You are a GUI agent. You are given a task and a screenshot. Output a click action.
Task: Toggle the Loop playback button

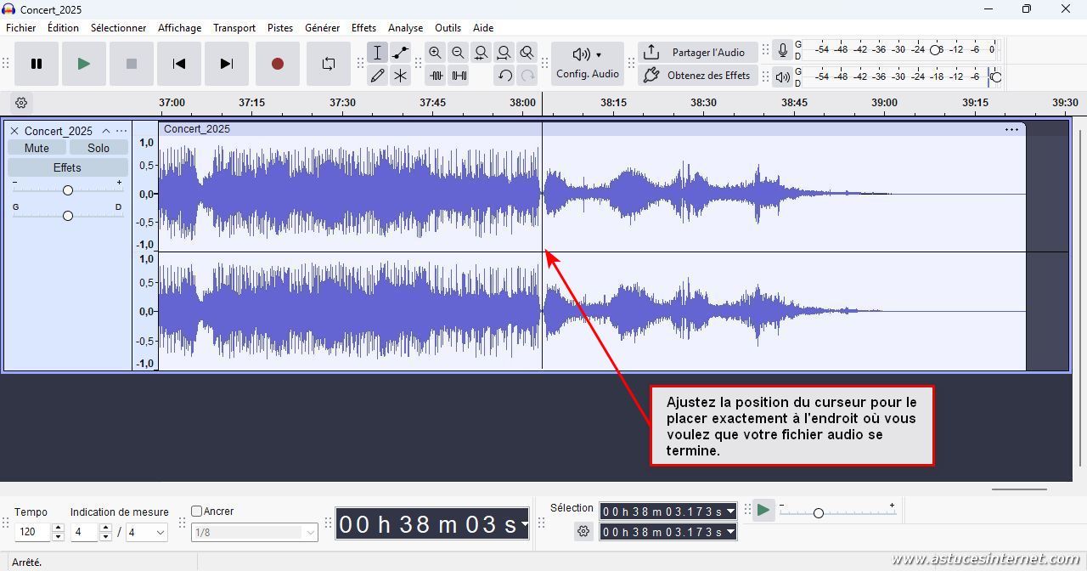pos(328,64)
